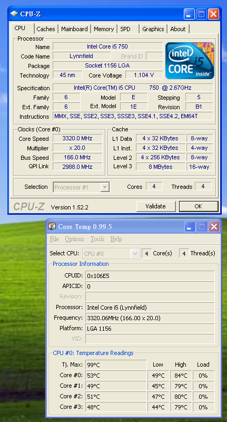Click Core #1 high temperature '79°C'
The width and height of the screenshot is (227, 422).
coord(181,386)
